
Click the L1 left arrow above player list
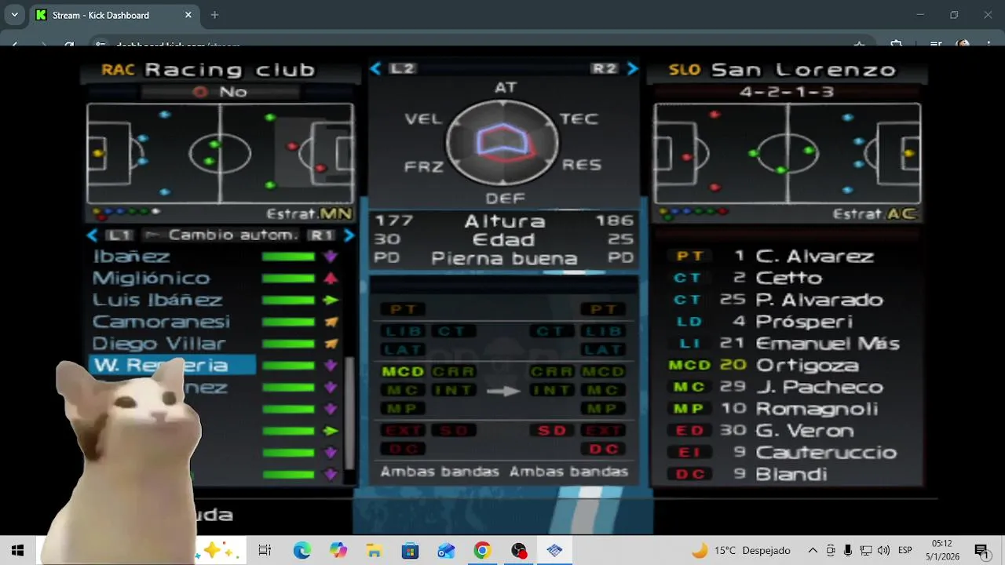click(93, 235)
